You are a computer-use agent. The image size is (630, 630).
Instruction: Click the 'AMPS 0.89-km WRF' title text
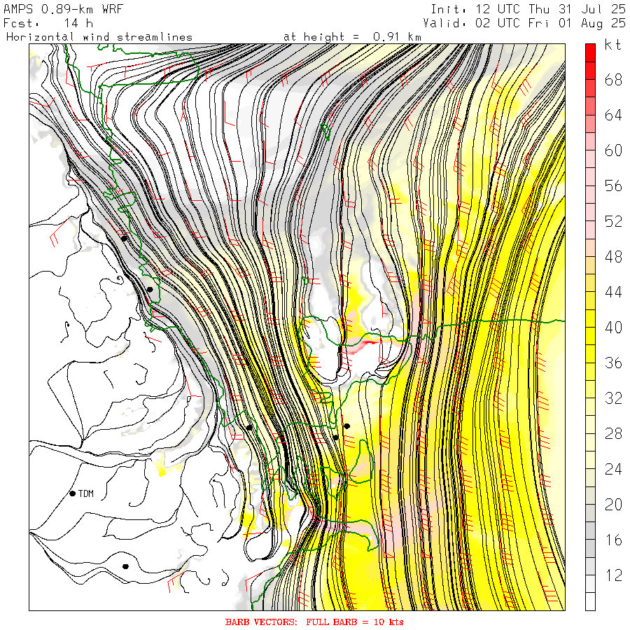coord(63,9)
